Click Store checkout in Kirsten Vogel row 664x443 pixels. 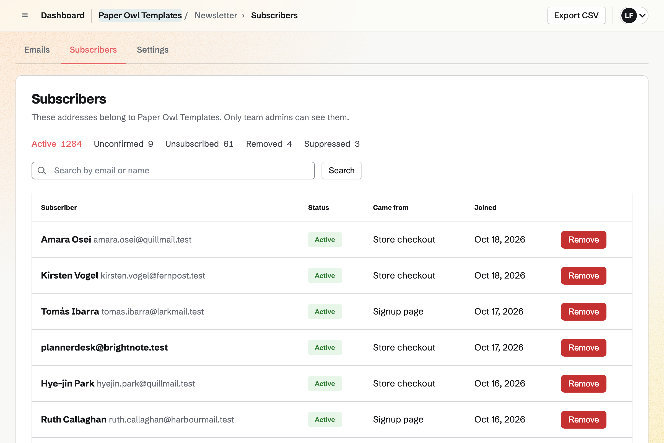coord(404,275)
